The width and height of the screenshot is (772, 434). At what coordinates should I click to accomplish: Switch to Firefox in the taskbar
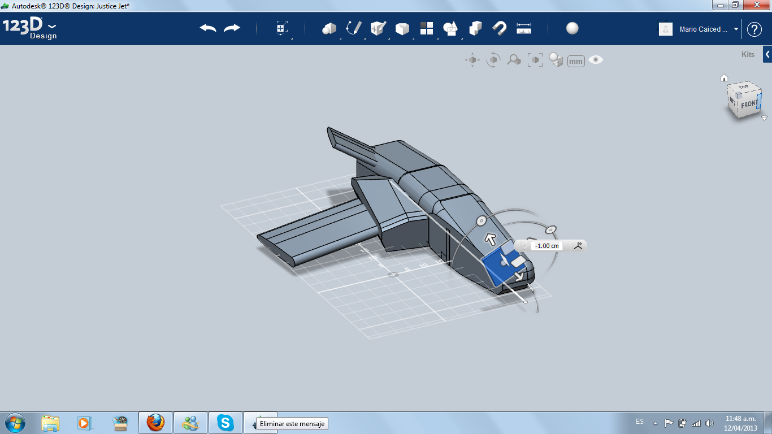155,423
